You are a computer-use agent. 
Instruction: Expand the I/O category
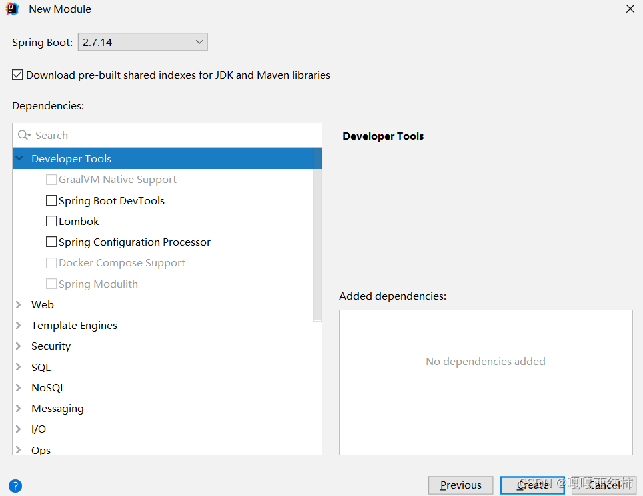pos(19,429)
